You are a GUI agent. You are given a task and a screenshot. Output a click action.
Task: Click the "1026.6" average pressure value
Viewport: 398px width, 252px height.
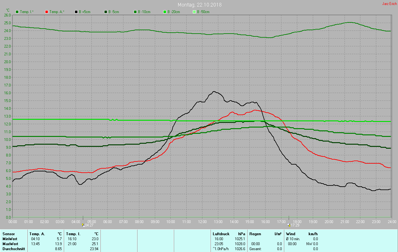pyautogui.click(x=240, y=249)
